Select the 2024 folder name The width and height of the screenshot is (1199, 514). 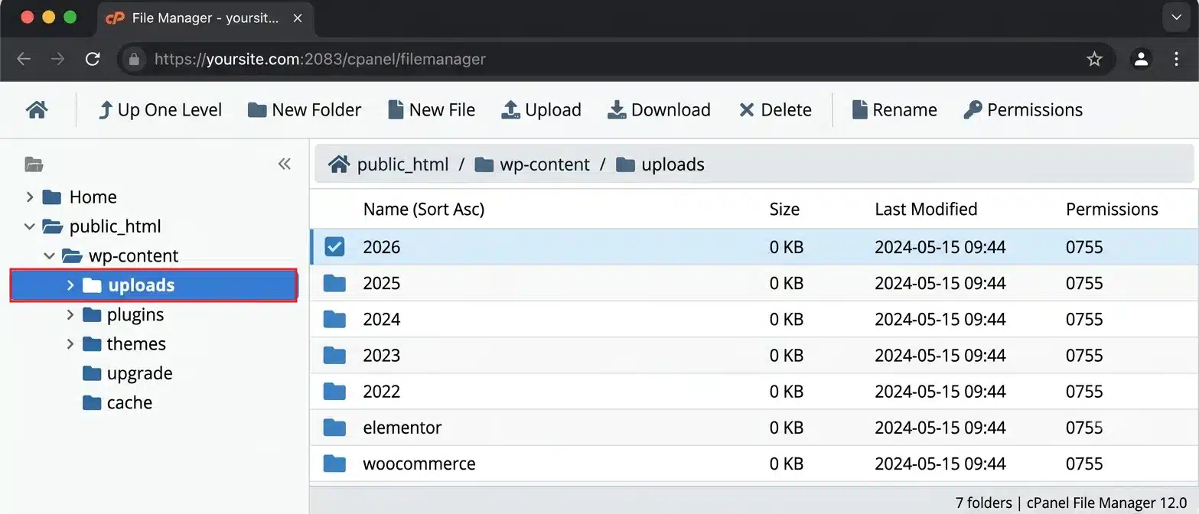(382, 319)
